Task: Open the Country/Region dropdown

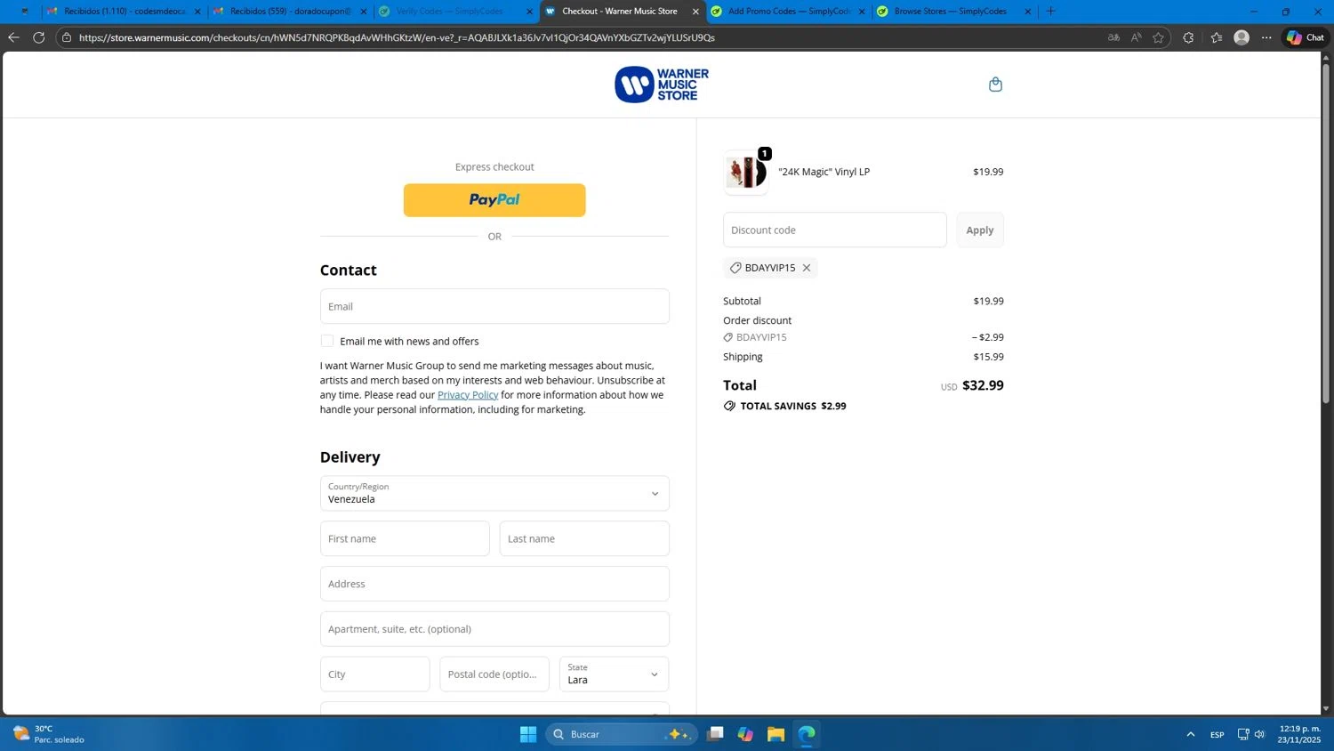Action: point(494,493)
